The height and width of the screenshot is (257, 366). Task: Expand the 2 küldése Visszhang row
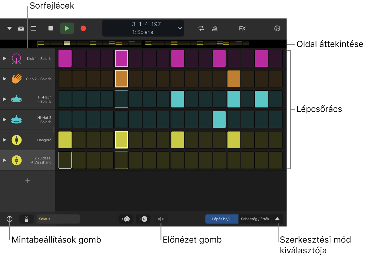point(4,160)
